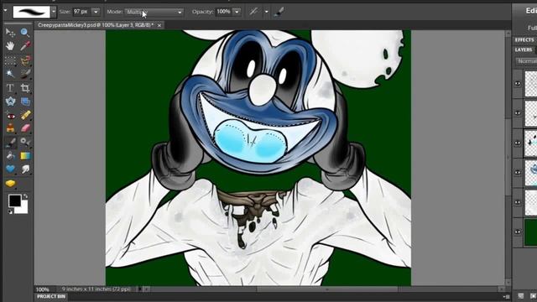
Task: Click the Opacity 100% value field
Action: (x=224, y=12)
